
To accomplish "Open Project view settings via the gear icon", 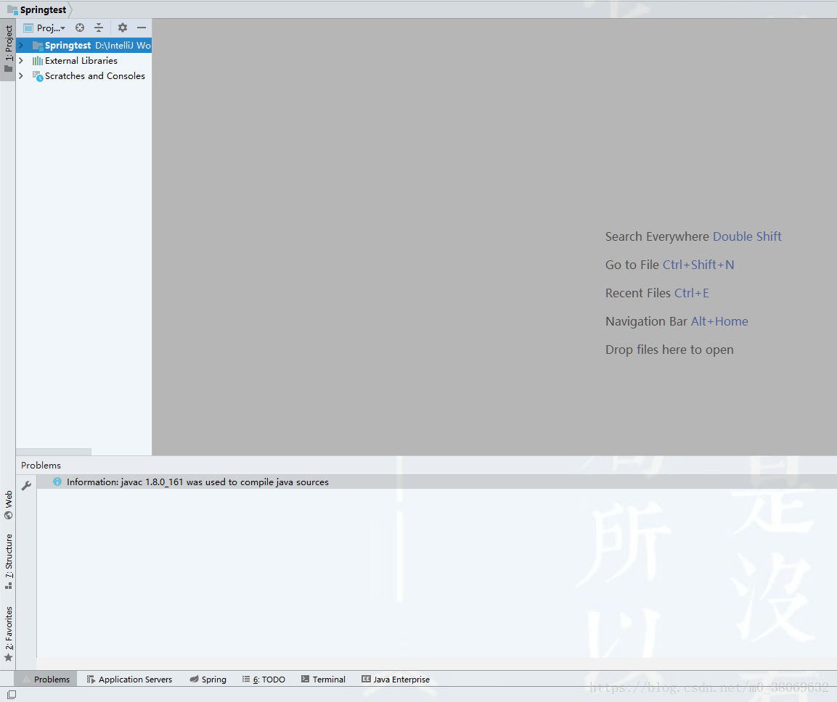I will tap(121, 28).
